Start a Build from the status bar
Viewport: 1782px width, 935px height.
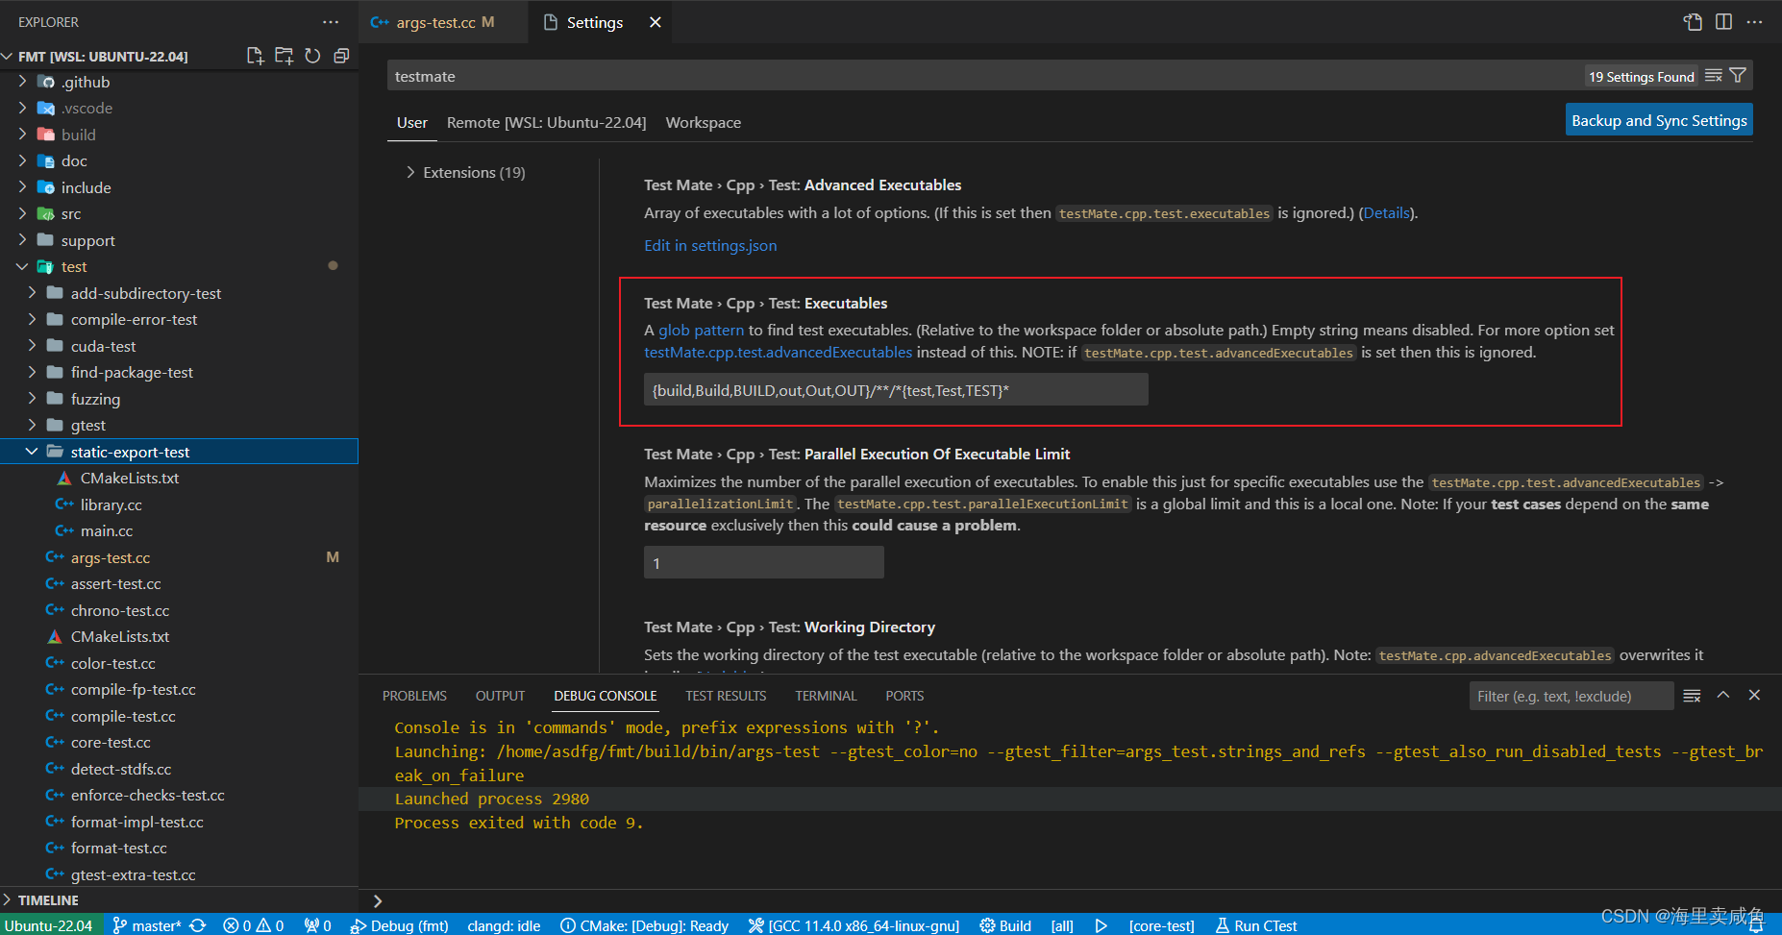pos(1005,925)
